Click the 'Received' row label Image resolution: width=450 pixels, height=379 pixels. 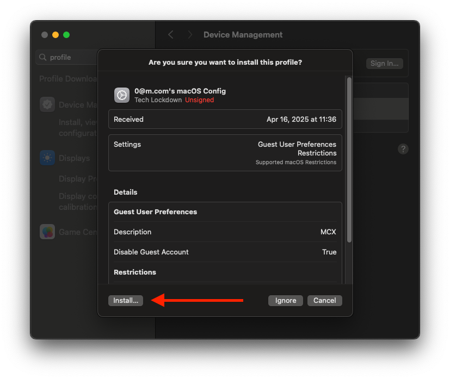click(128, 119)
